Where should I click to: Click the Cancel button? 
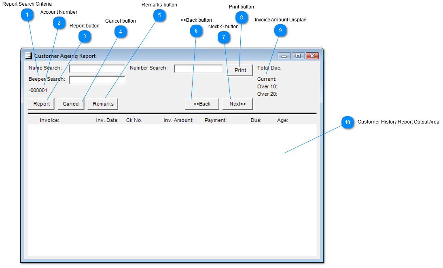coord(71,104)
